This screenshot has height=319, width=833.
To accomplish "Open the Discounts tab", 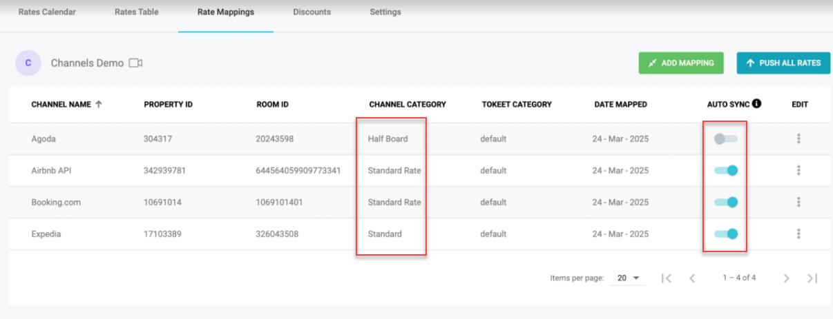I will coord(312,12).
